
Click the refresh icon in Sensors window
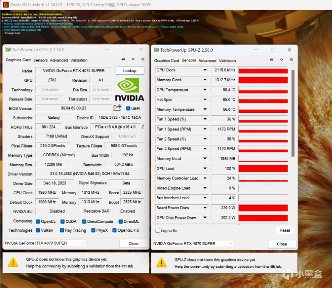pyautogui.click(x=282, y=60)
